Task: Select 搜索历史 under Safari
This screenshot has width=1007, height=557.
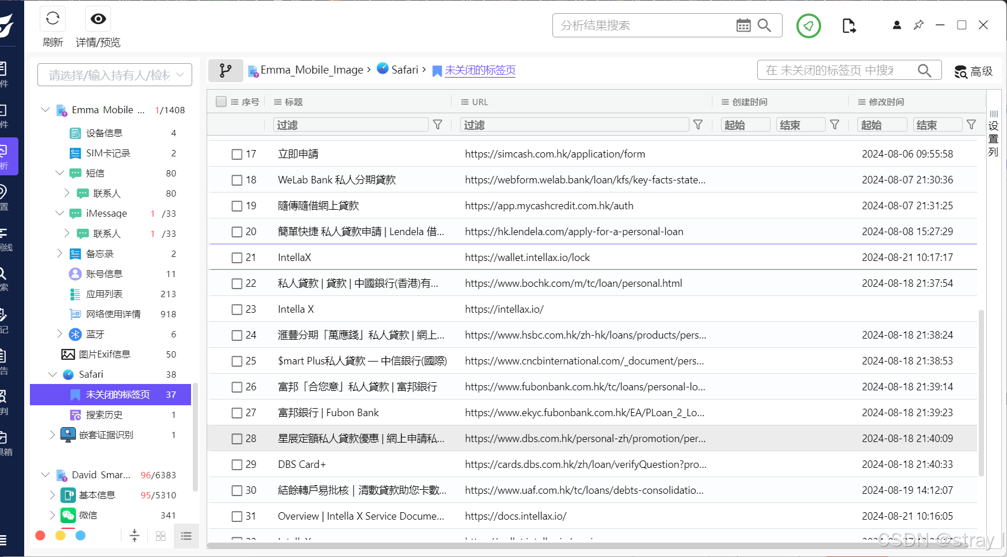Action: (x=104, y=415)
